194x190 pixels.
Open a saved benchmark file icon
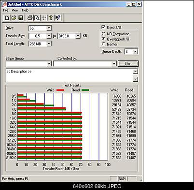(x=14, y=17)
